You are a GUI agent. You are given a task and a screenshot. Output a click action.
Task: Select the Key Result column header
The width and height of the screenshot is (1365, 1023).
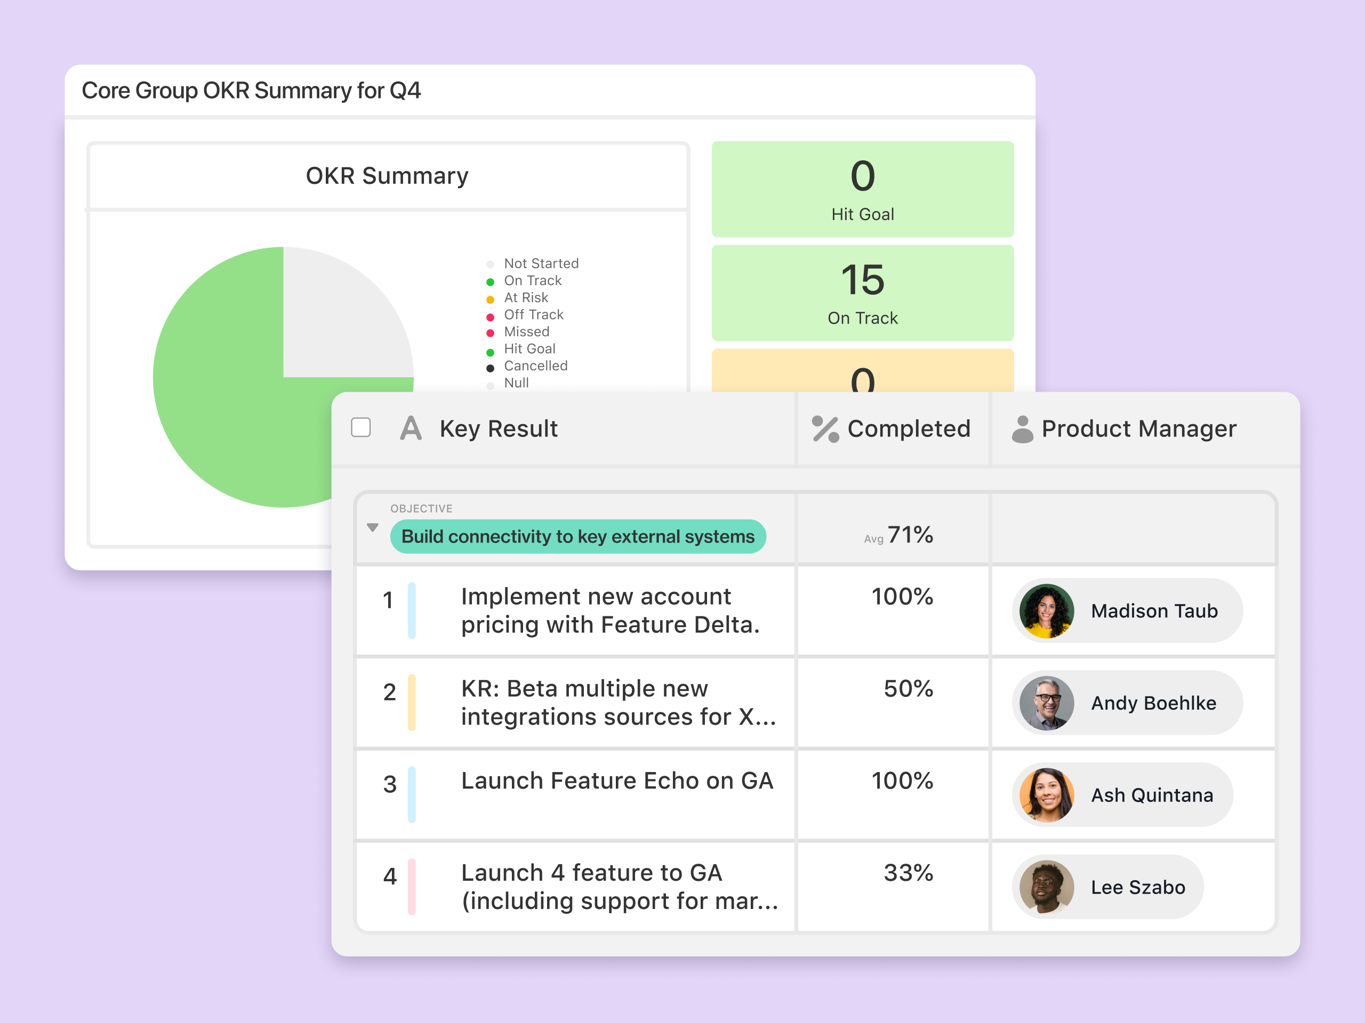coord(499,429)
